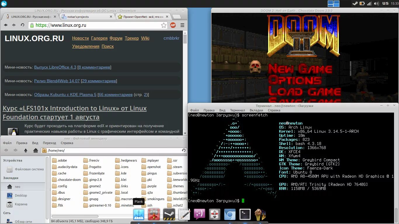Click the Steam tray icon in the top panel
This screenshot has height=224, width=399.
pyautogui.click(x=355, y=3)
